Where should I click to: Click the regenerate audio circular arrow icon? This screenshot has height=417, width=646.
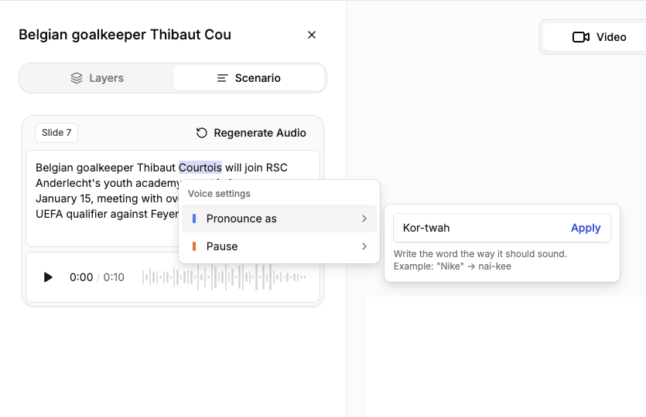pos(201,133)
